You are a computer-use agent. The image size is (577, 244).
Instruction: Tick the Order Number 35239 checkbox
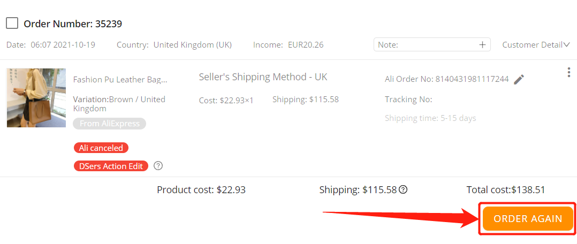pos(12,24)
